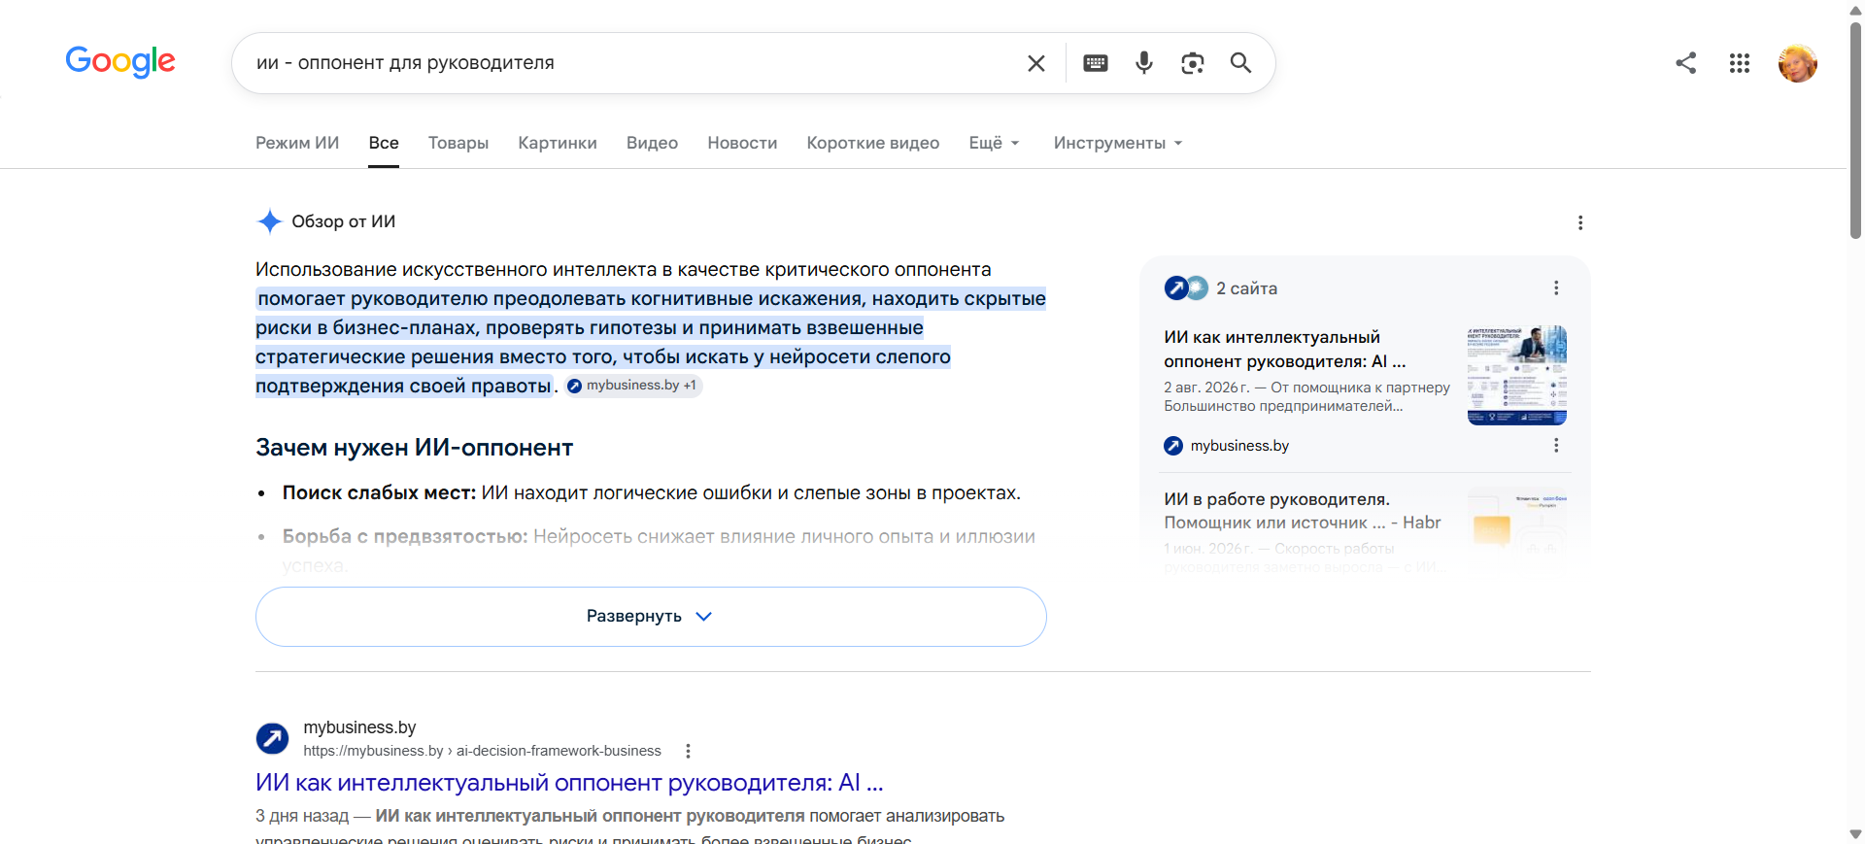Click the https://mybusiness.by result URL

(x=482, y=751)
